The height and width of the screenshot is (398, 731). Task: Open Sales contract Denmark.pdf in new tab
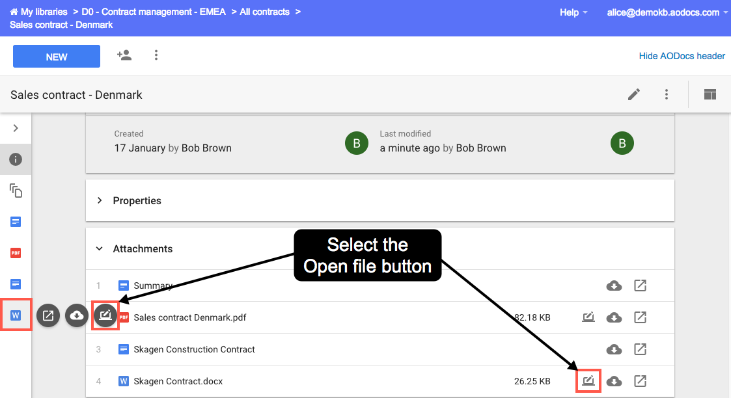[640, 317]
